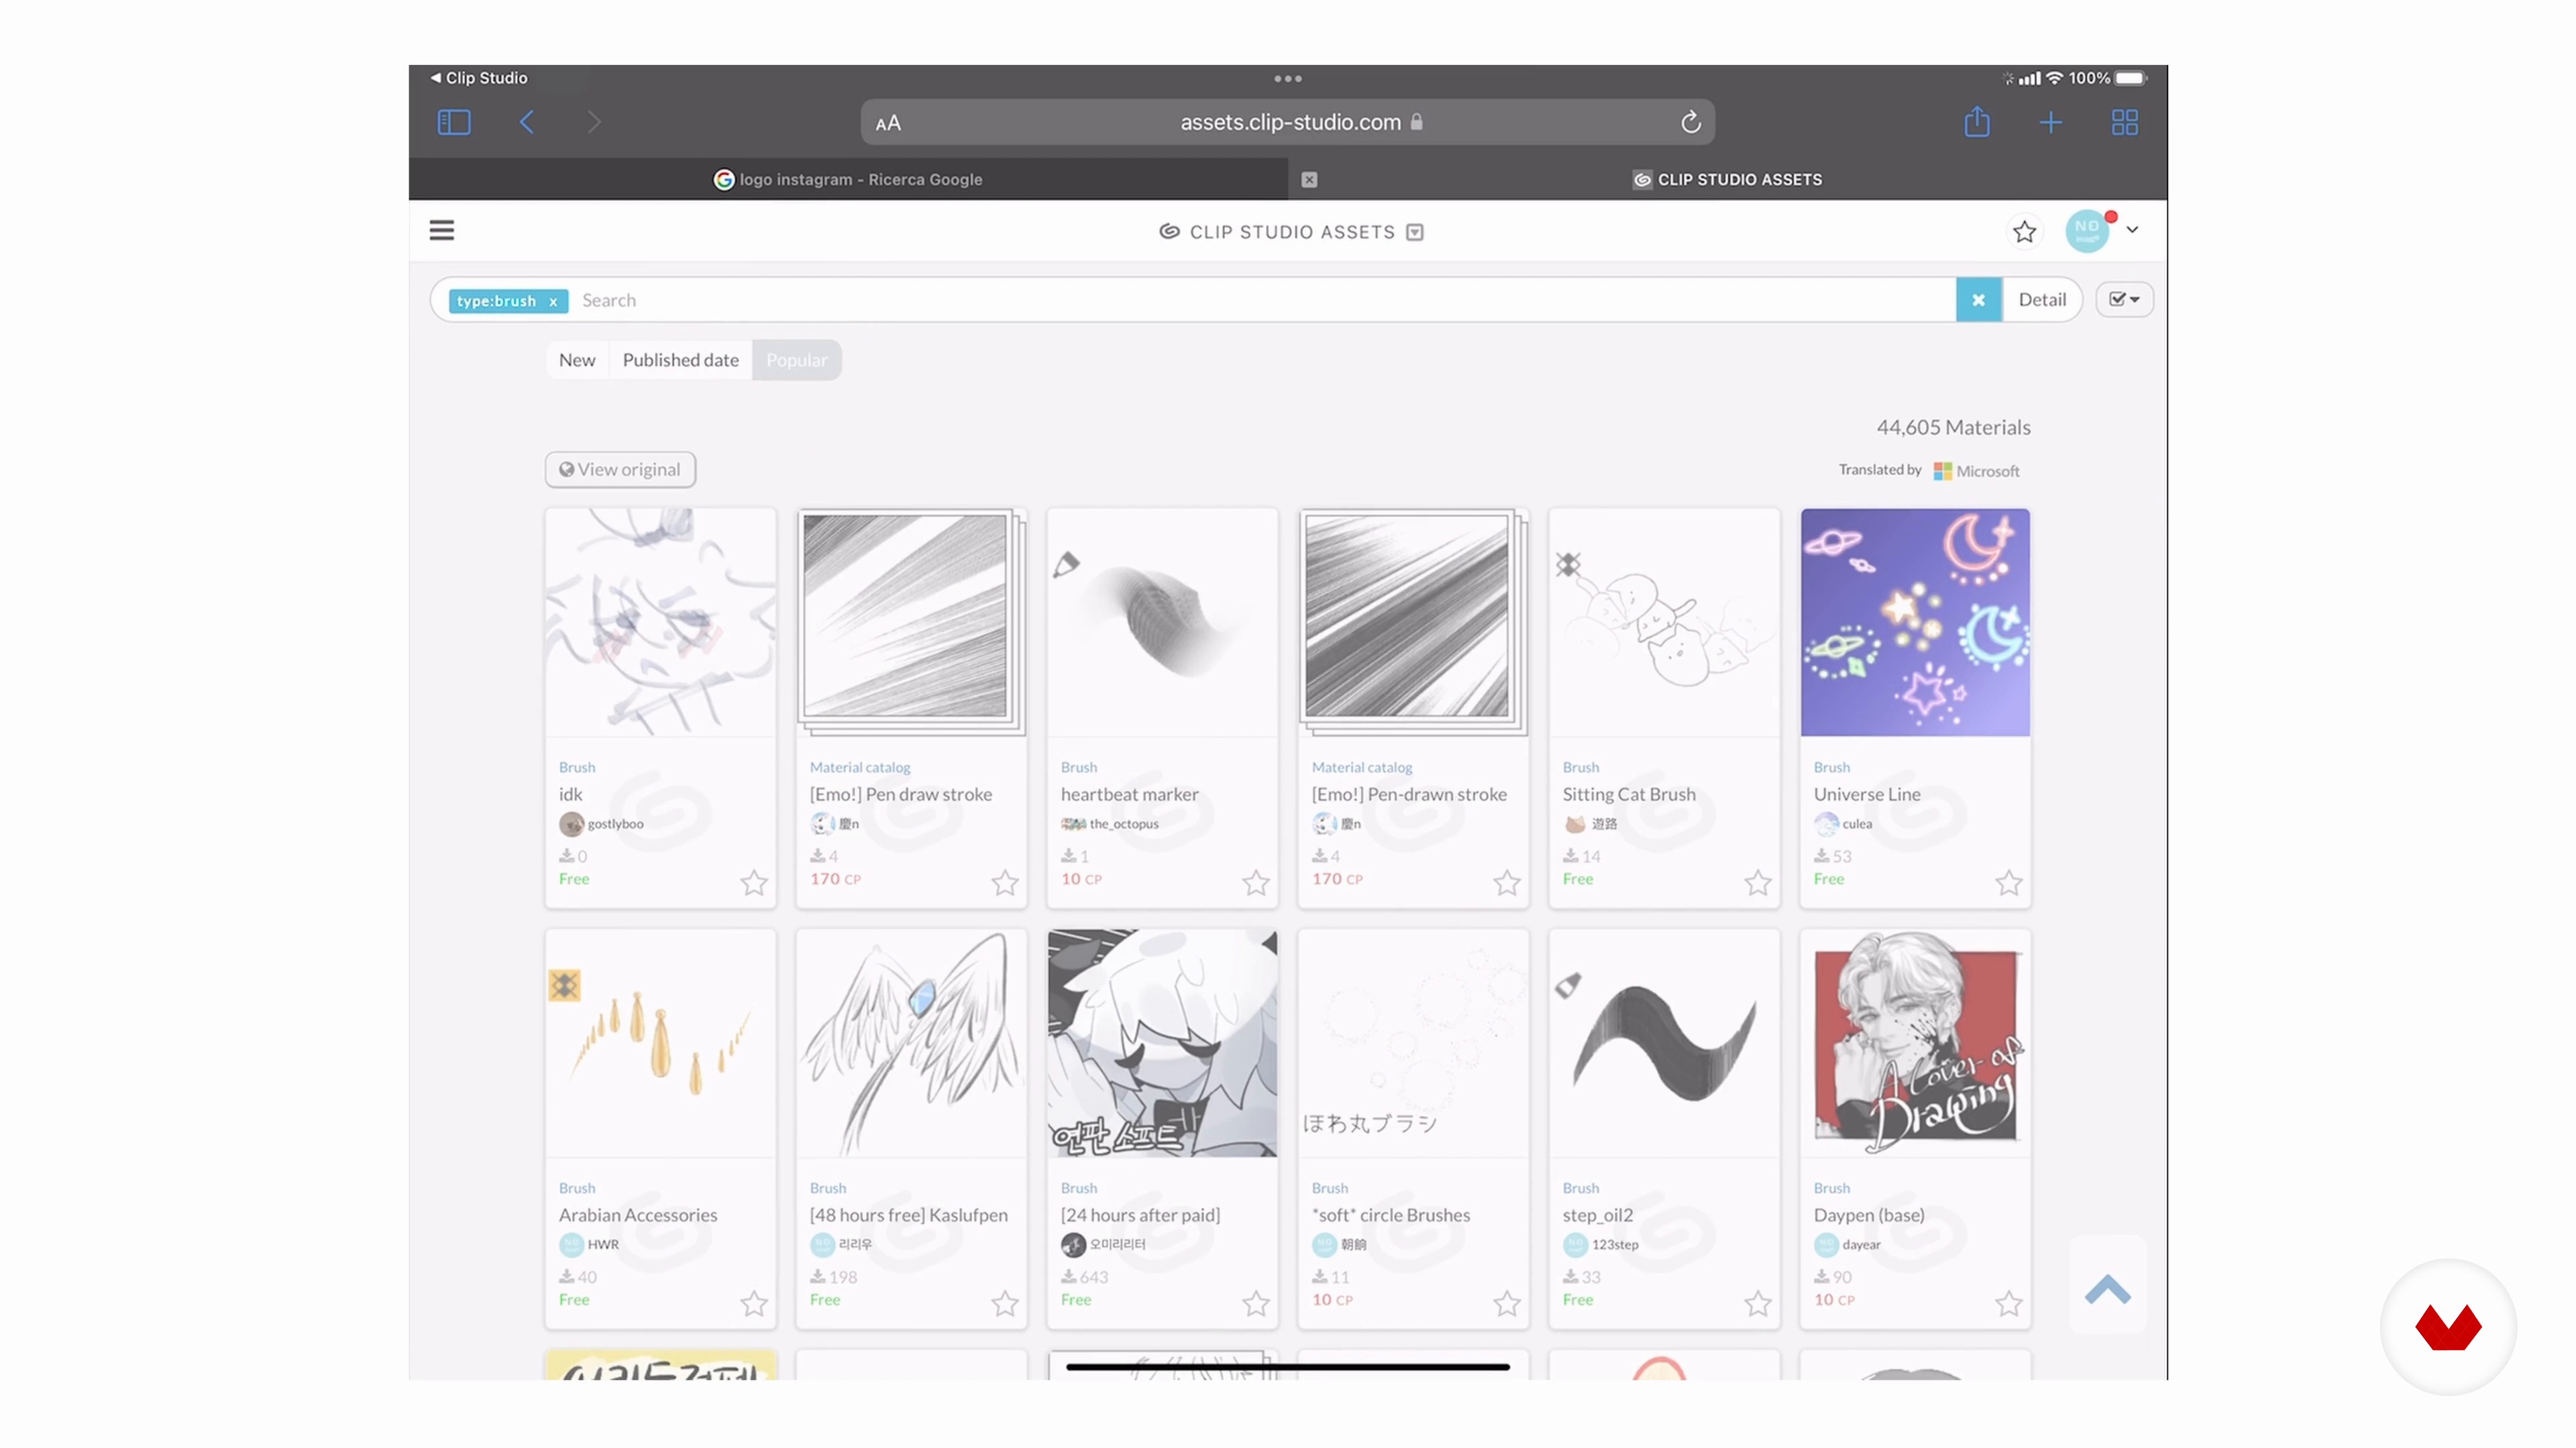
Task: Reload the assets.clip-studio.com page
Action: 1690,122
